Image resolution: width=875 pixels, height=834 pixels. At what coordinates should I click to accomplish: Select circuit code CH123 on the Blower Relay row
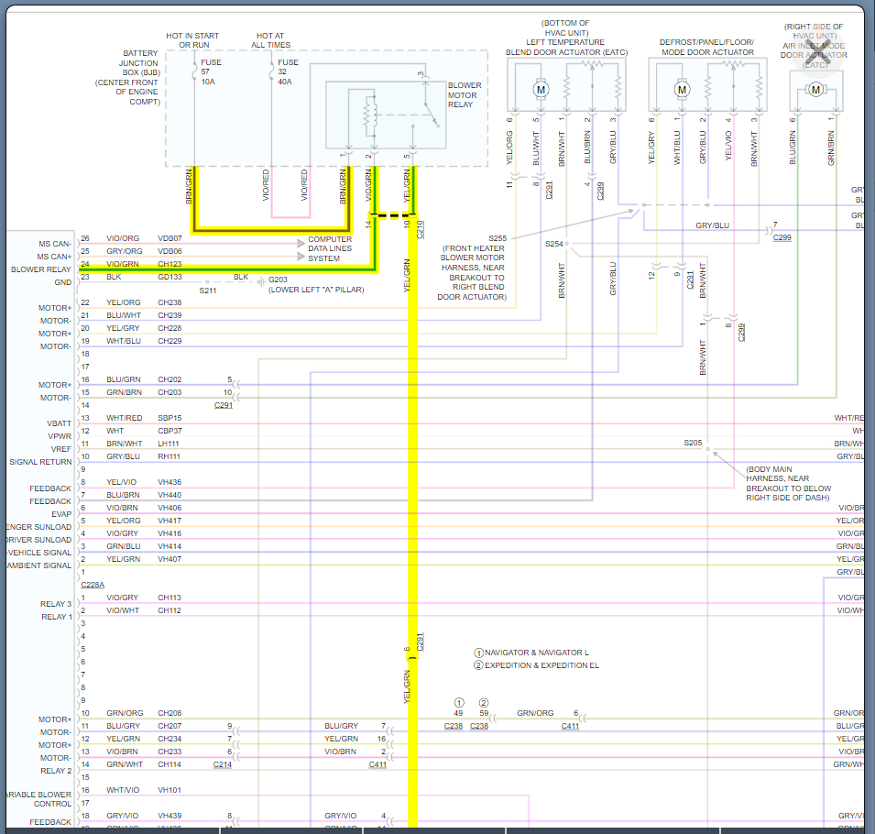[x=170, y=264]
